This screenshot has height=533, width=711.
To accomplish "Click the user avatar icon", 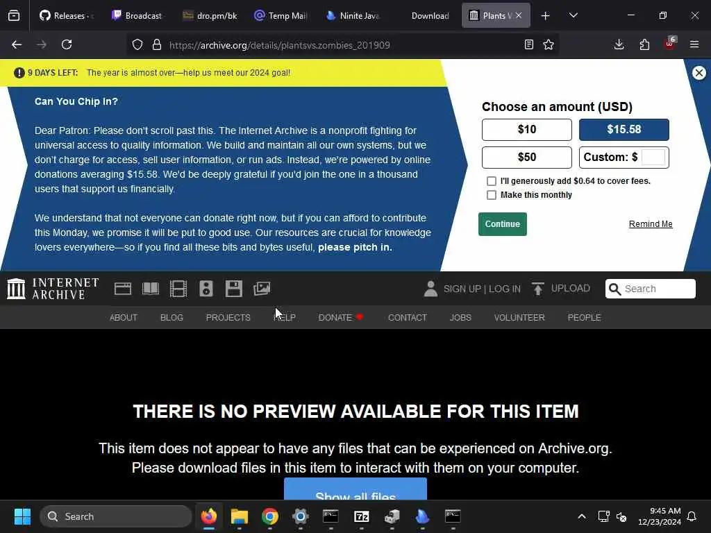I will (x=430, y=289).
